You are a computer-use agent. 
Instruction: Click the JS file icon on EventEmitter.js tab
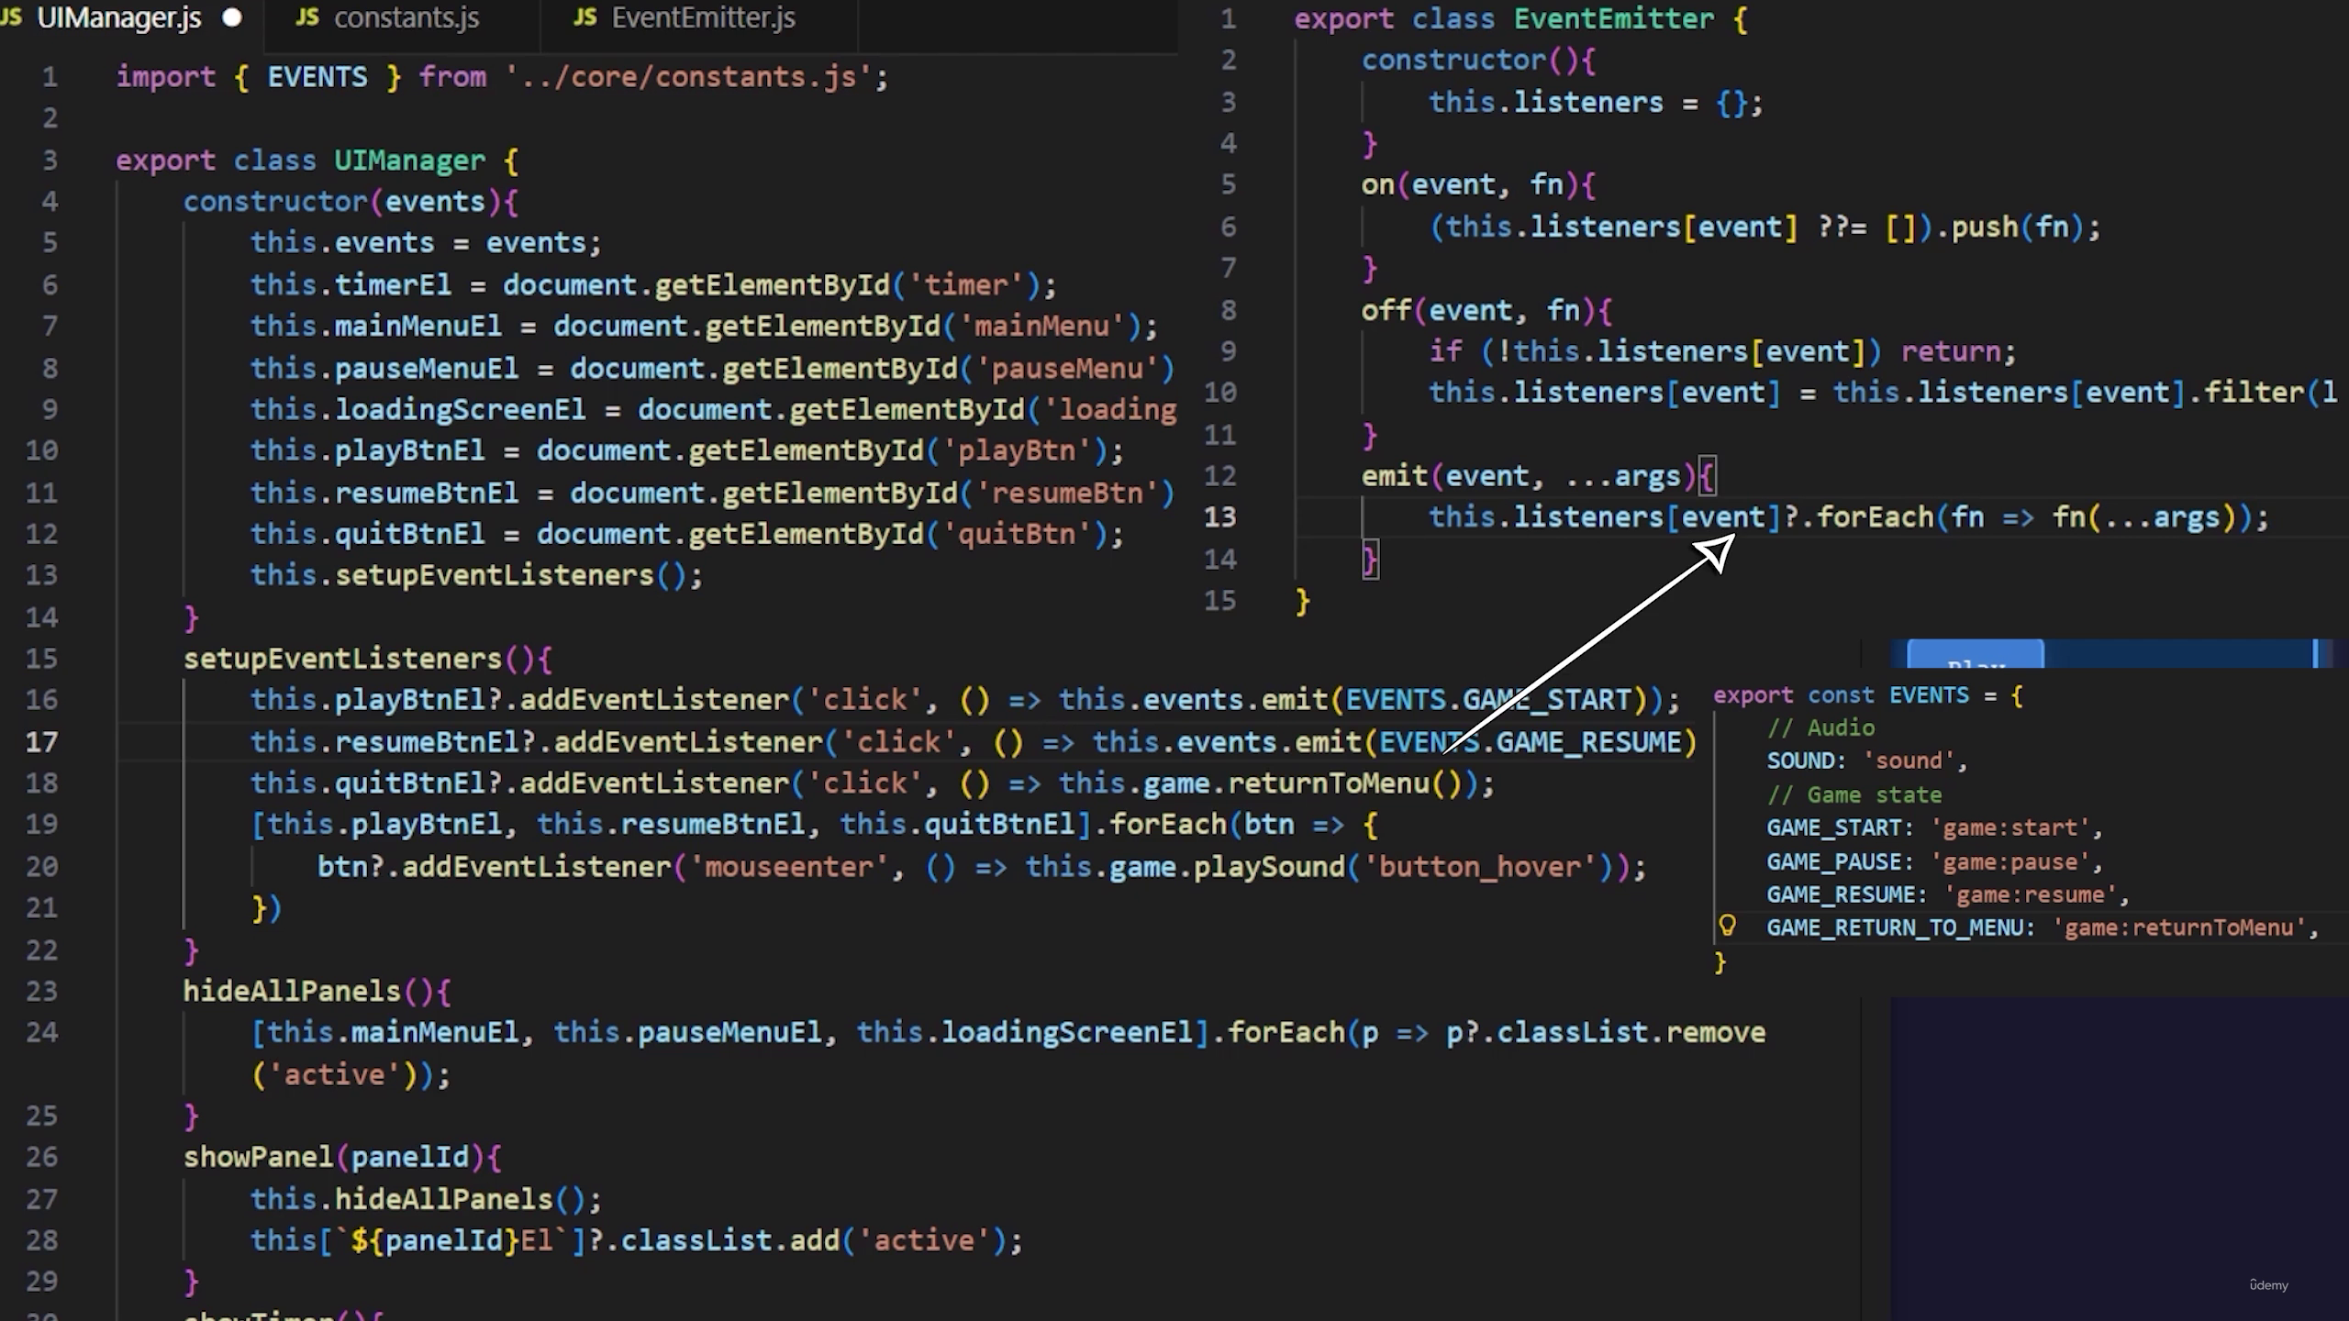coord(585,17)
